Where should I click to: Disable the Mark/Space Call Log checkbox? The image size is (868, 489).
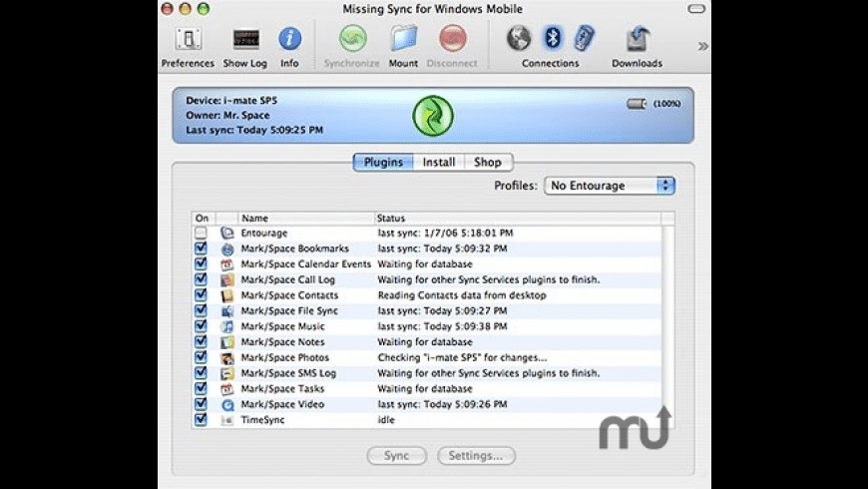tap(201, 279)
